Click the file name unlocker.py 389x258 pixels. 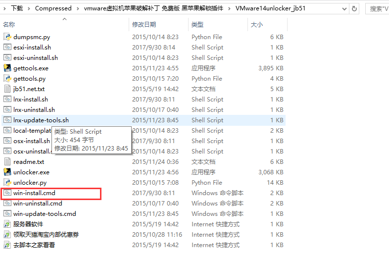point(30,183)
